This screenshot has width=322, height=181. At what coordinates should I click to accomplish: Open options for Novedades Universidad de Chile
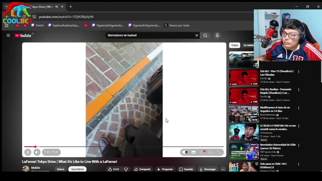[x=299, y=145]
